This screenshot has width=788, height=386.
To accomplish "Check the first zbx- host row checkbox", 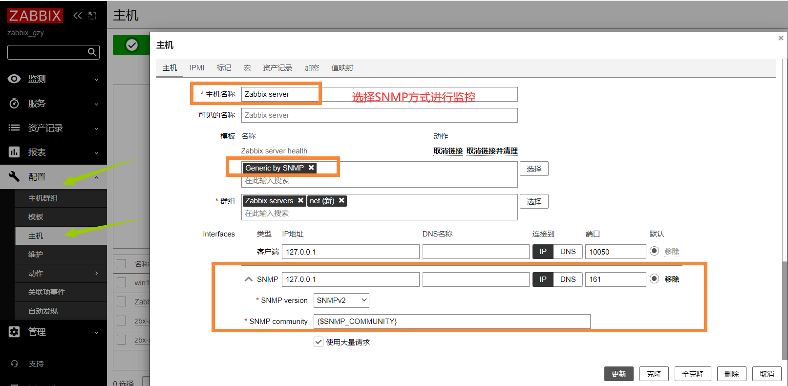I will (122, 321).
